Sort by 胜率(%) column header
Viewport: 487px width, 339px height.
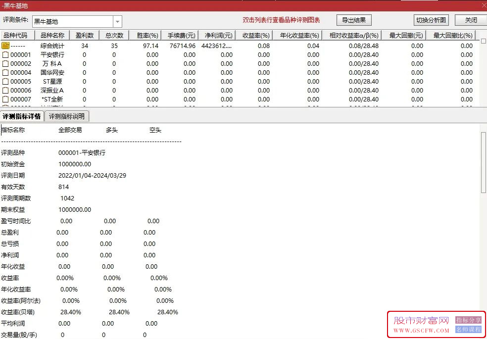(x=145, y=36)
